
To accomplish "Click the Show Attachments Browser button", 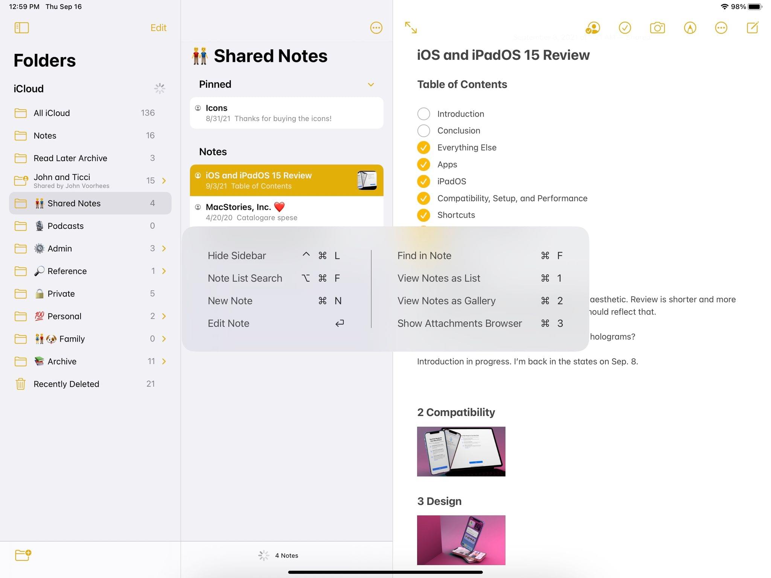I will point(460,323).
